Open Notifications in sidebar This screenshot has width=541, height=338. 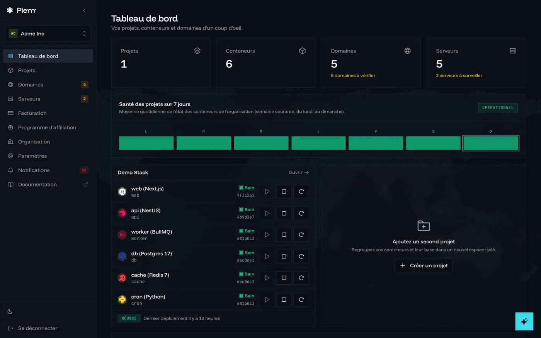pos(48,170)
